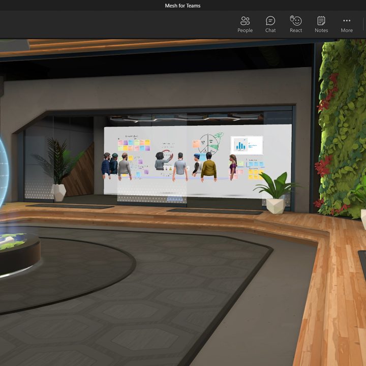Select the avatar wearing the blue cap

click(196, 164)
